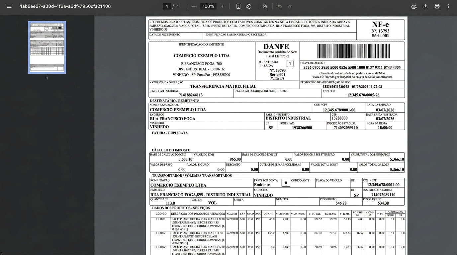Click inscrição estadual value 714188244113
This screenshot has width=457, height=255.
click(191, 95)
